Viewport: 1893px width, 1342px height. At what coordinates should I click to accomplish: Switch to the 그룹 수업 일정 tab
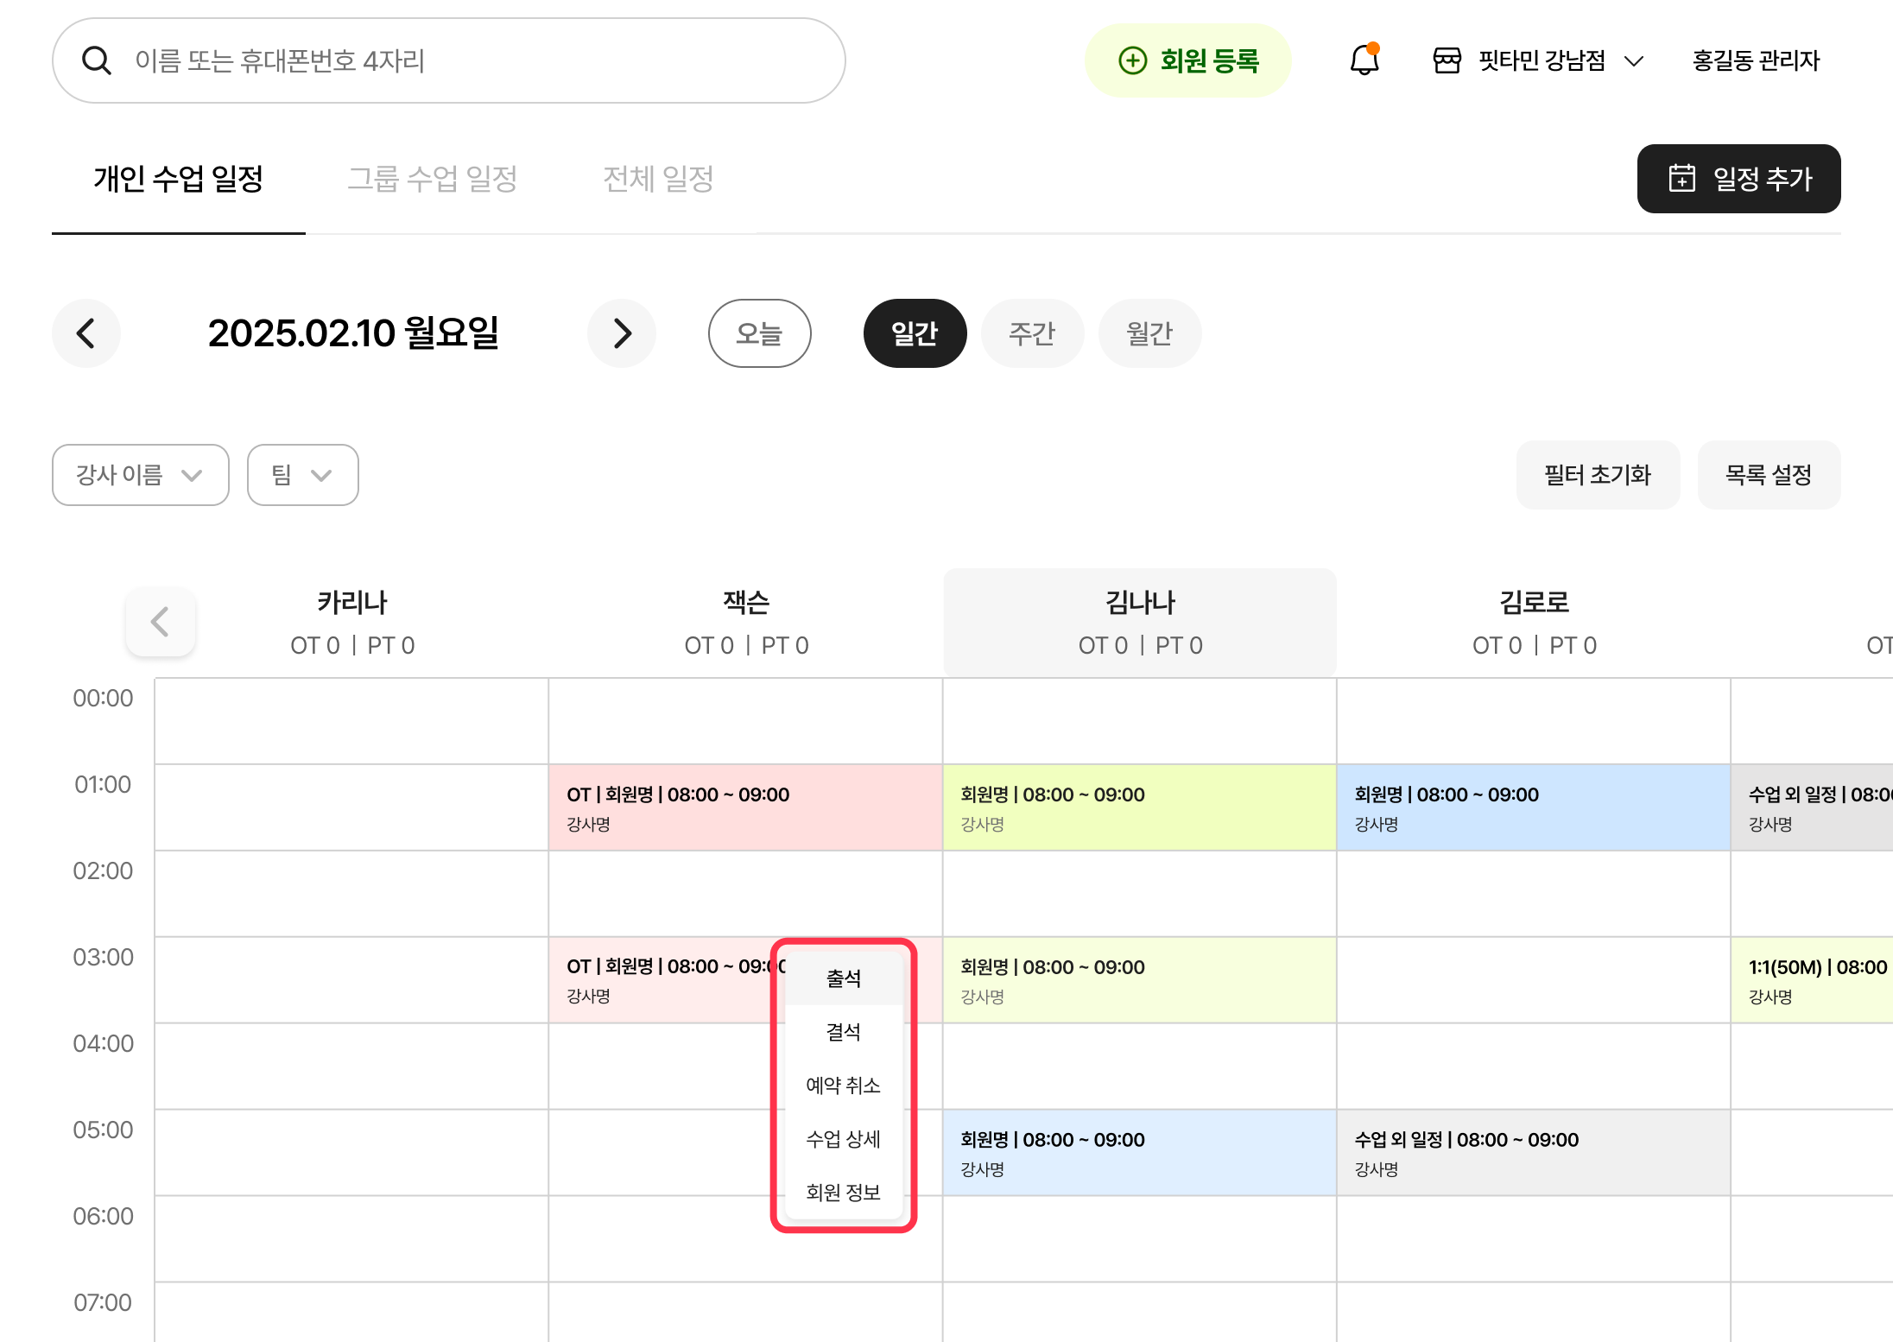[x=432, y=179]
